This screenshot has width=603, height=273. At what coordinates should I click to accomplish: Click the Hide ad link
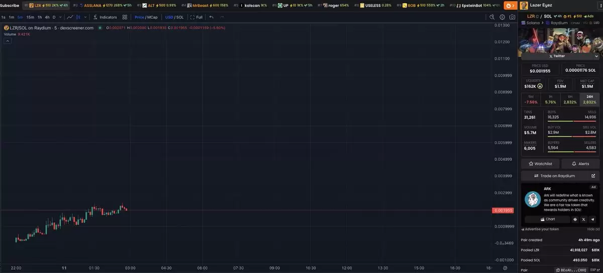coord(593,229)
